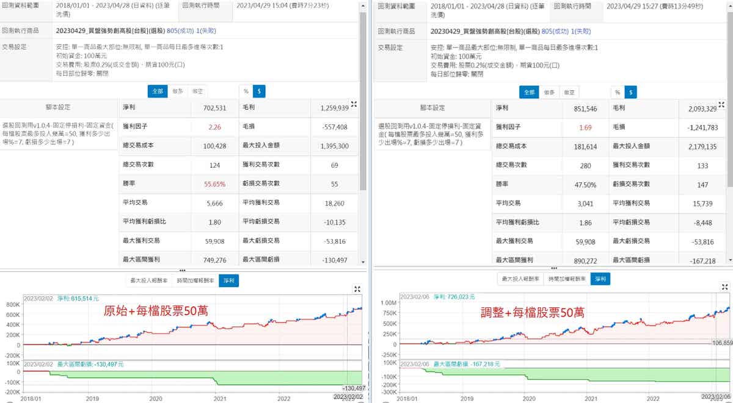Expand the right panel's statistics table to fullscreen
This screenshot has width=733, height=403.
723,104
